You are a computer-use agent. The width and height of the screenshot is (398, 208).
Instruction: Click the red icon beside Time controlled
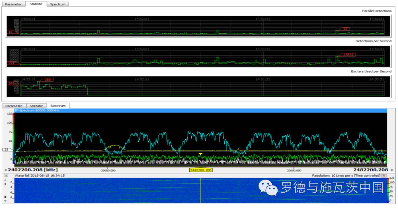coord(384,176)
